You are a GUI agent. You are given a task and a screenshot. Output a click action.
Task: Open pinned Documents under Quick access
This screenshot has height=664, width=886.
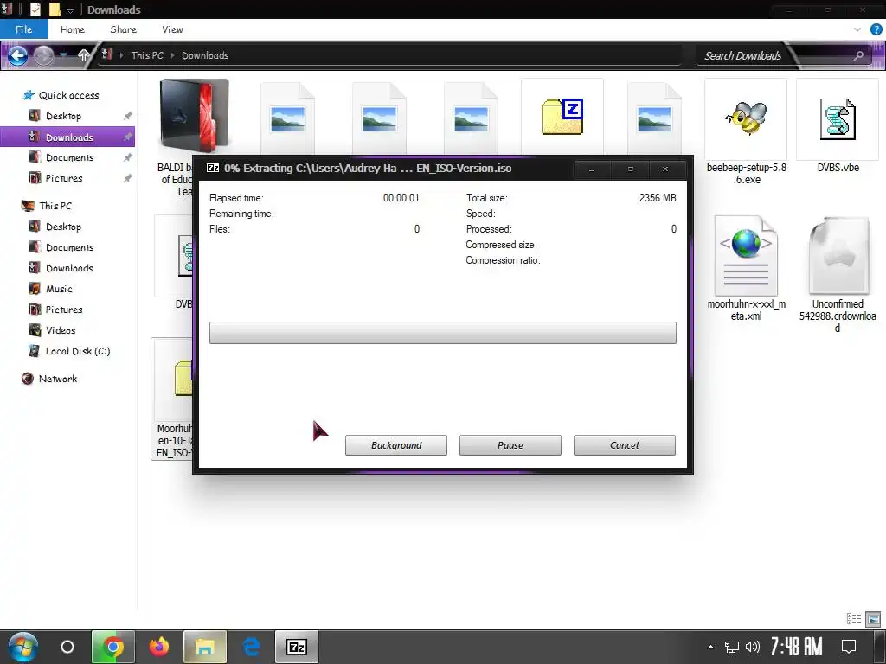(69, 157)
